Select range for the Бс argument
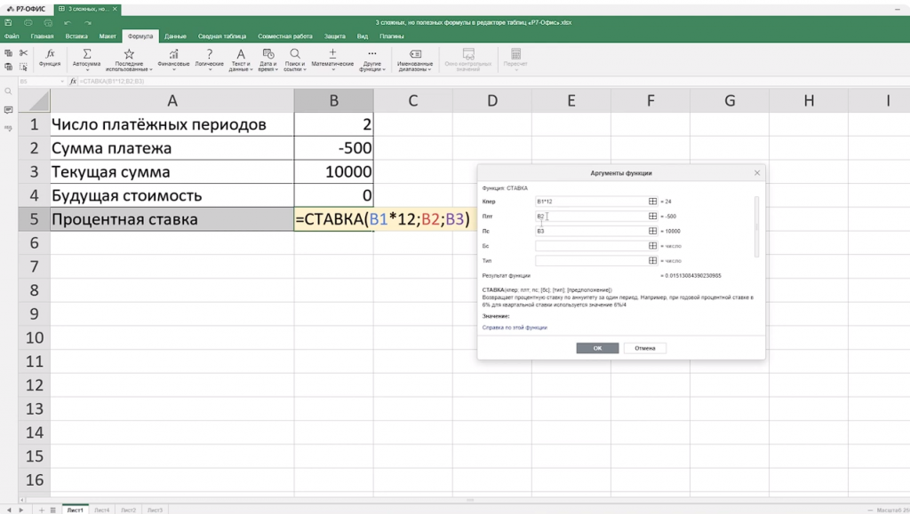 [652, 246]
